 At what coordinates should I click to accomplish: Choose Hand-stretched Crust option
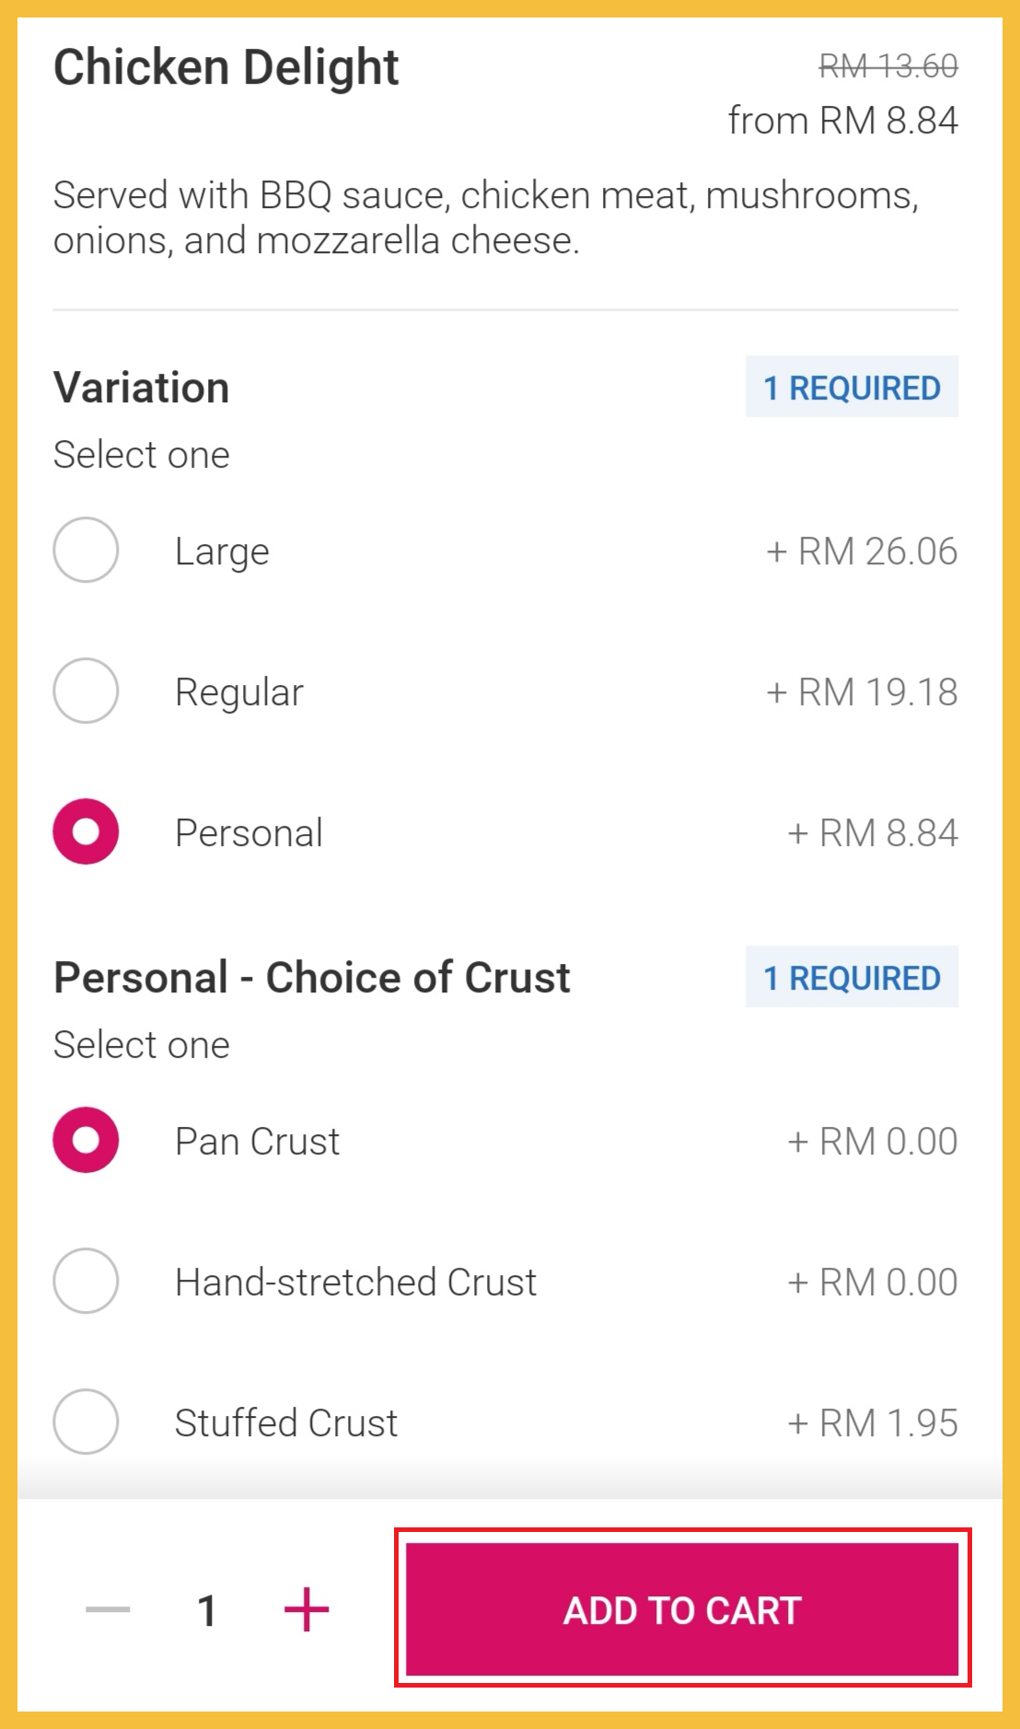pos(86,1281)
